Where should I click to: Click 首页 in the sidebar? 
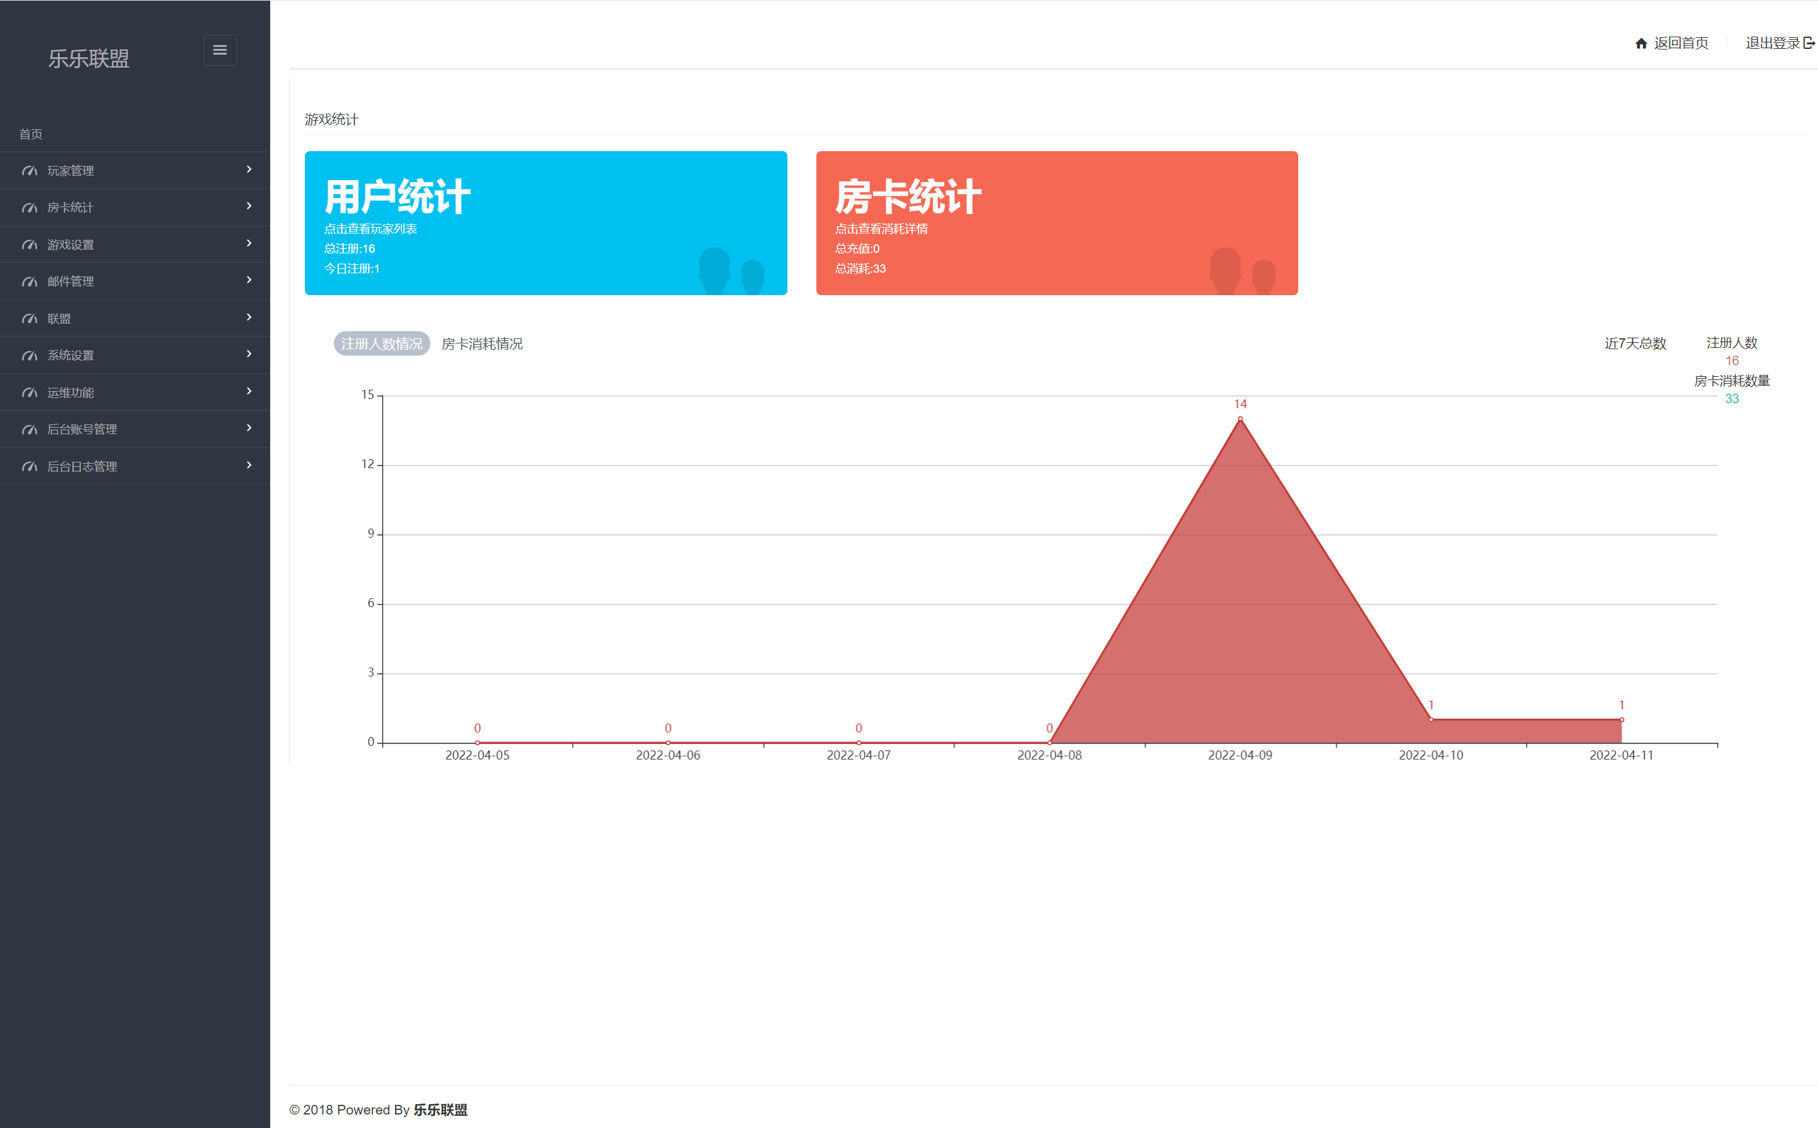[x=31, y=134]
